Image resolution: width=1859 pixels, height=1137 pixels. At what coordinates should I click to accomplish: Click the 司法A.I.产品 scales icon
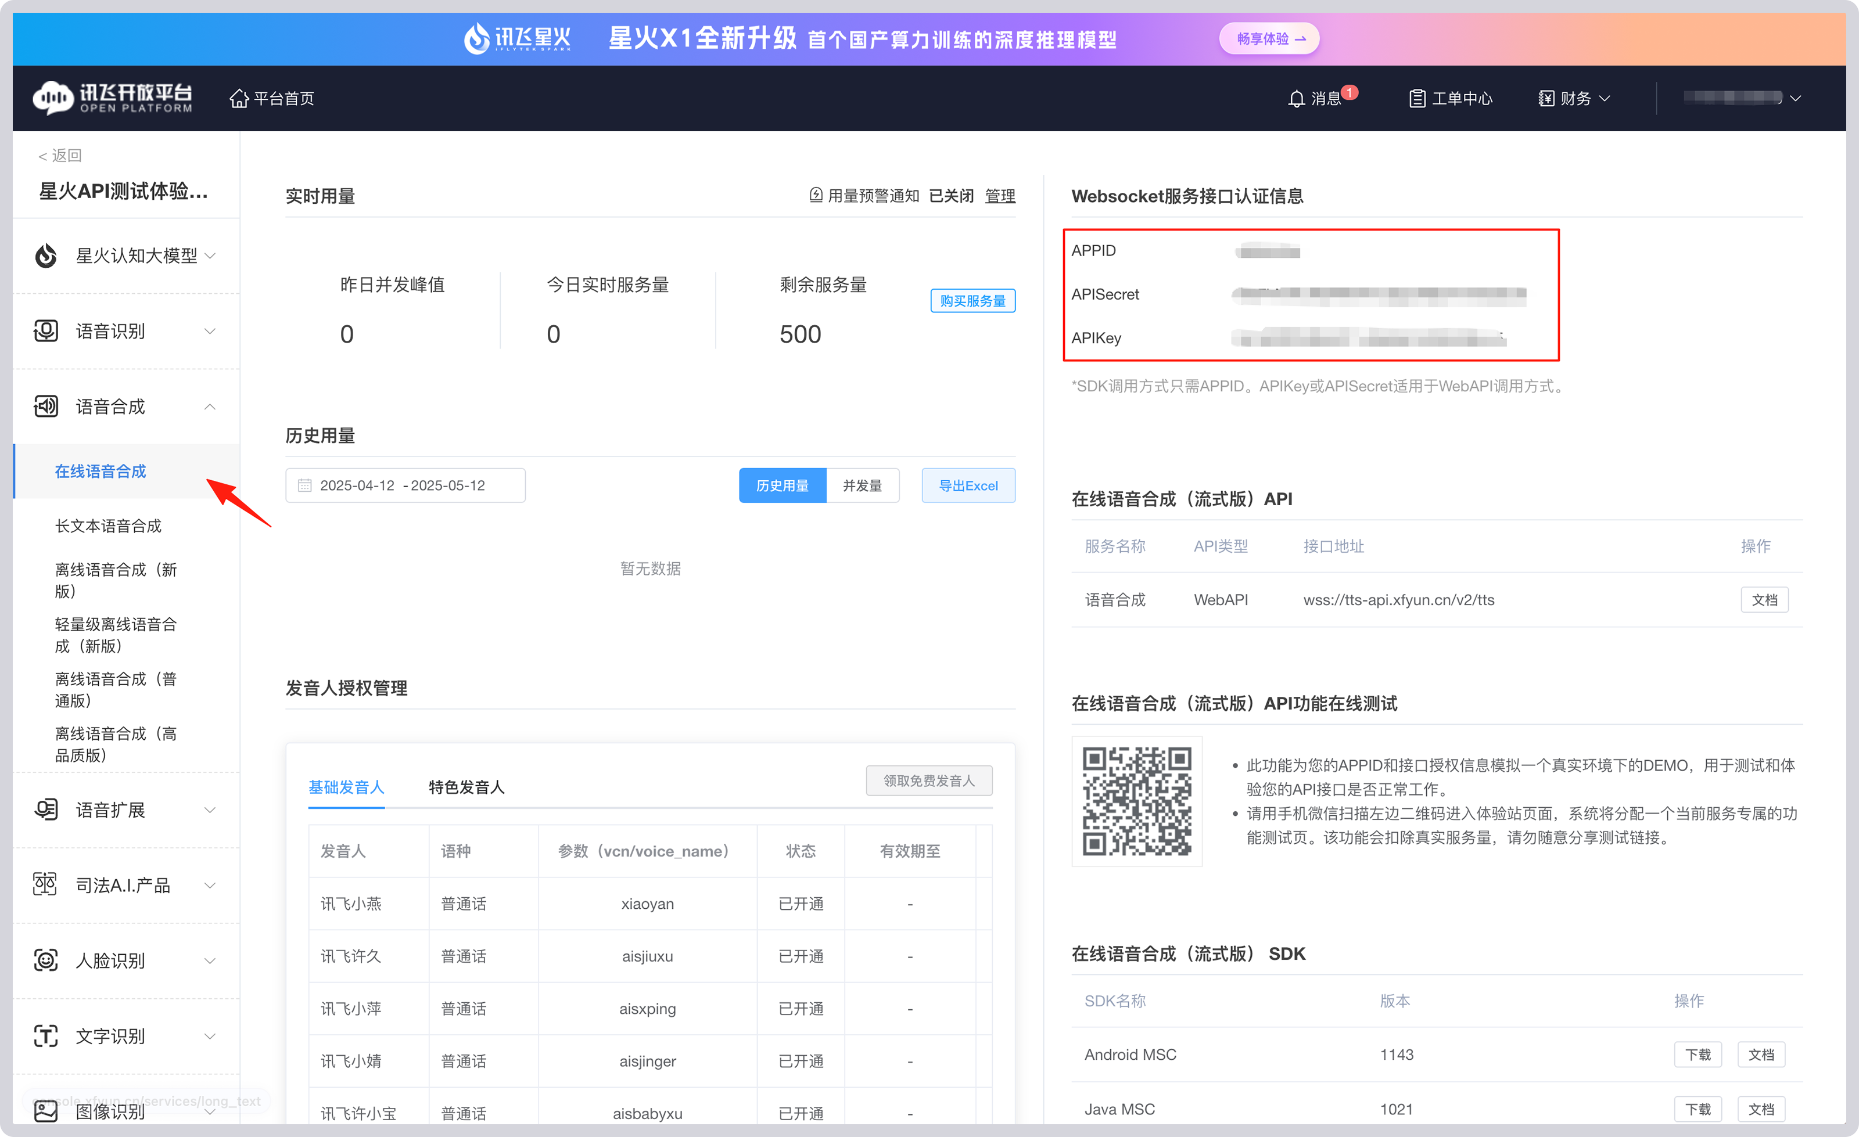tap(45, 884)
